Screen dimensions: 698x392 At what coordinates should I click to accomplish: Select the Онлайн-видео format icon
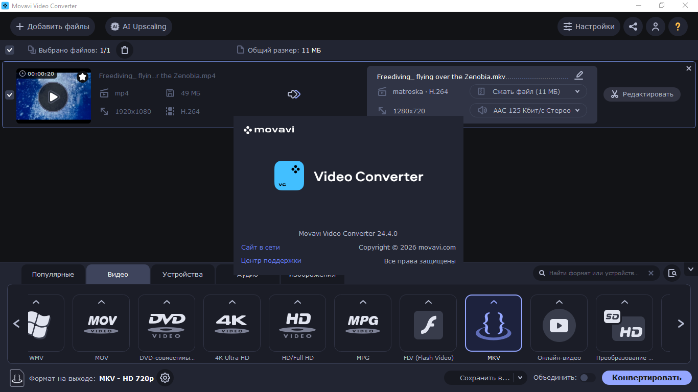(x=559, y=323)
